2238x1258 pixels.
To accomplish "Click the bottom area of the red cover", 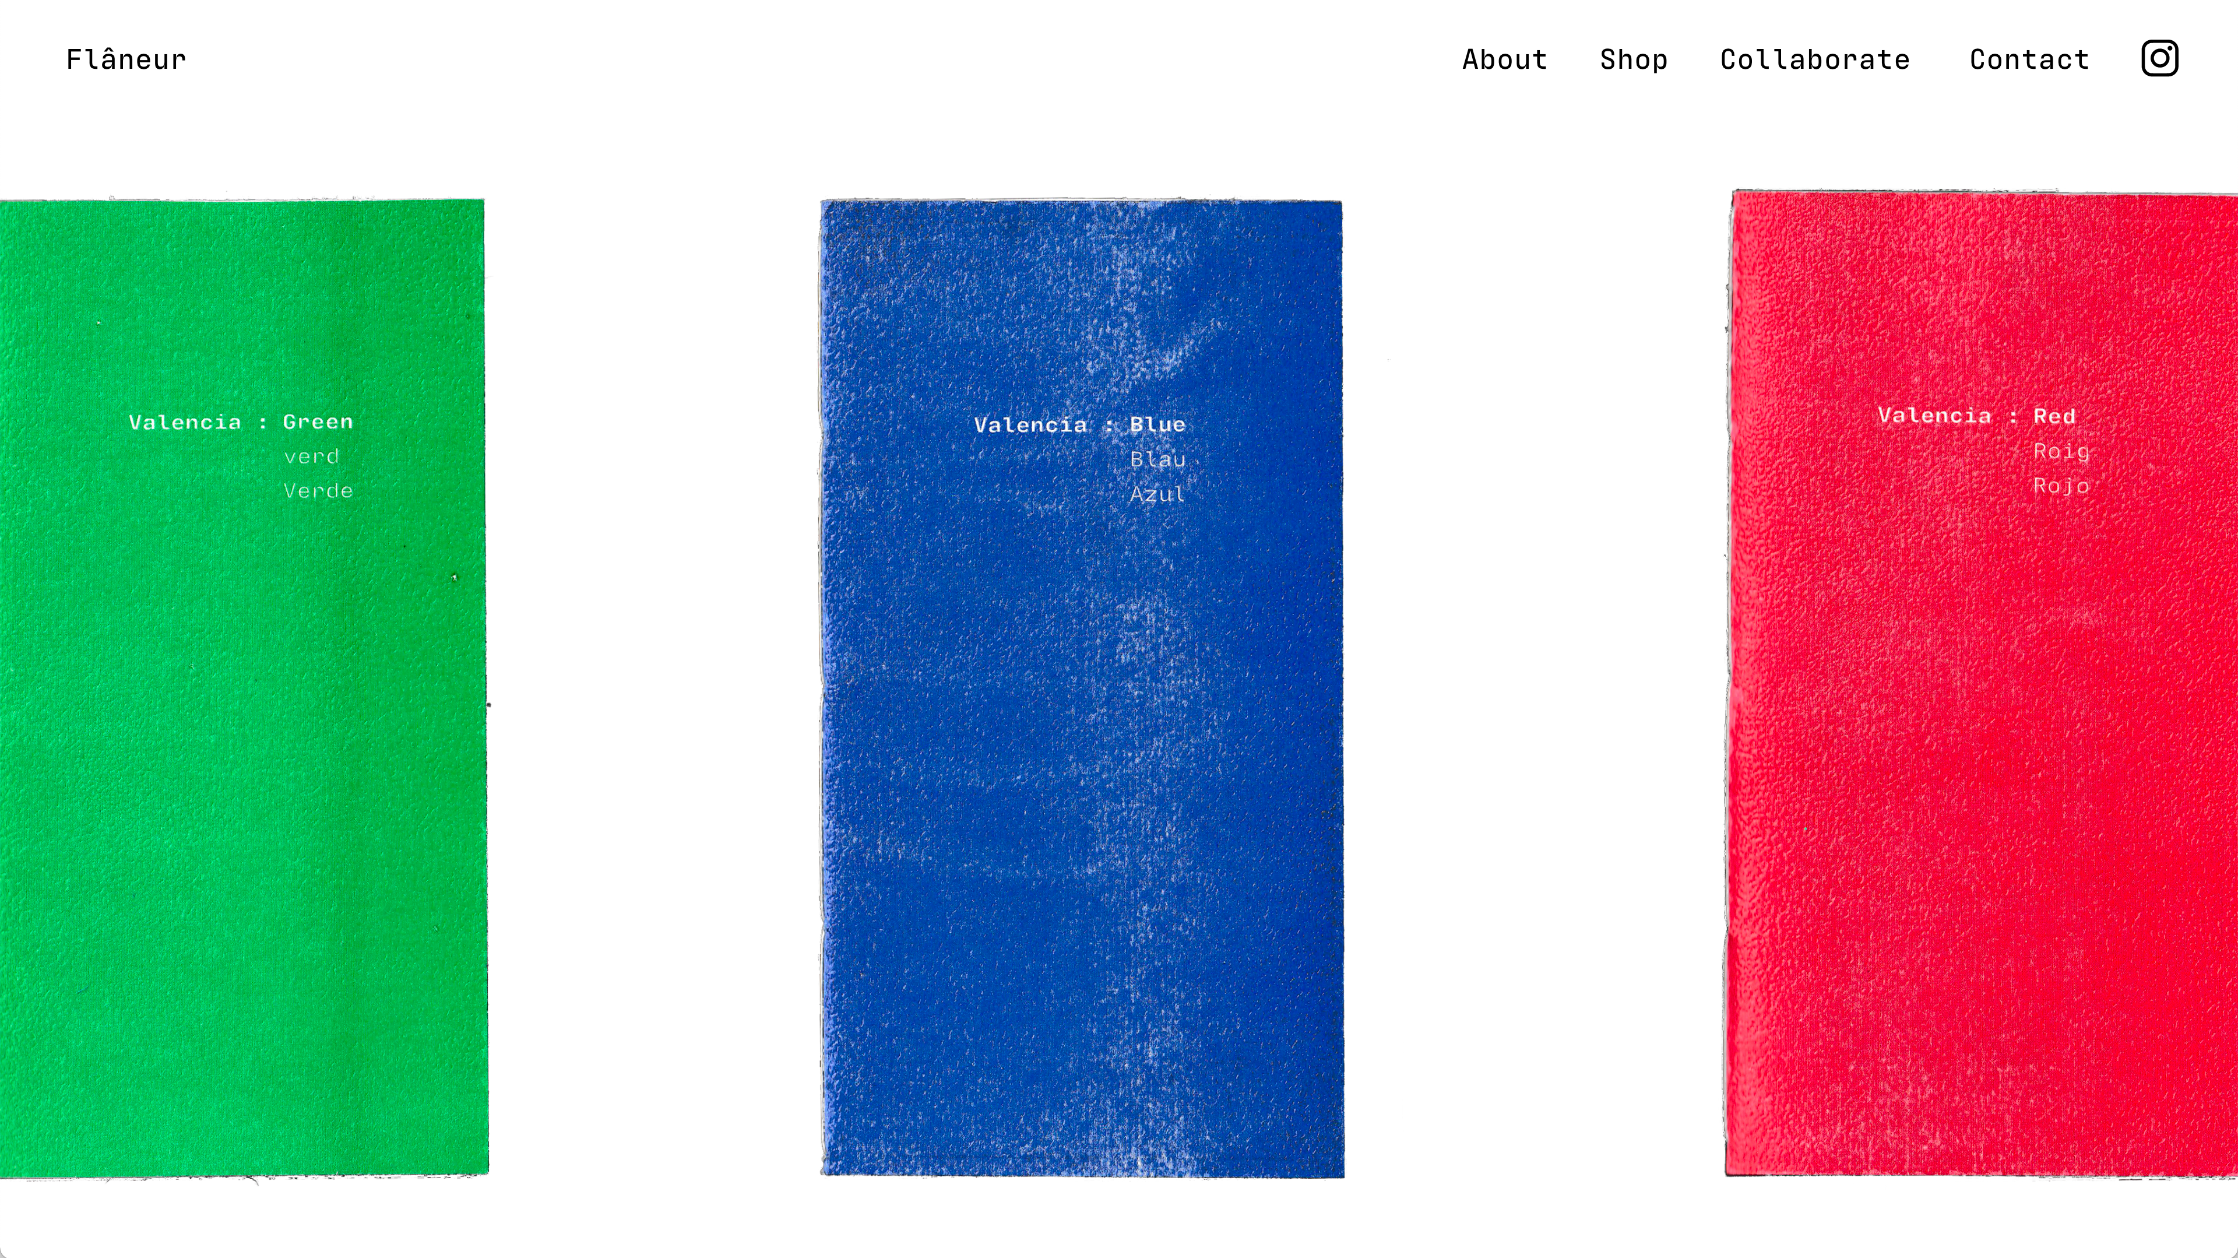I will [1982, 1086].
